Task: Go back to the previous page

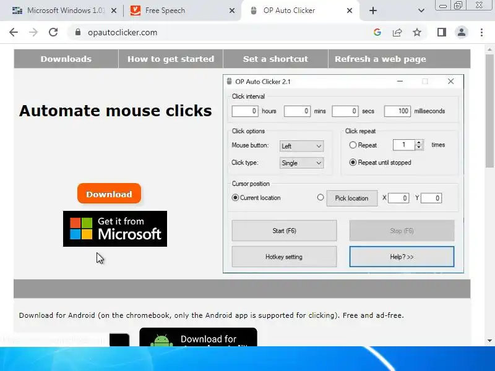Action: [14, 32]
